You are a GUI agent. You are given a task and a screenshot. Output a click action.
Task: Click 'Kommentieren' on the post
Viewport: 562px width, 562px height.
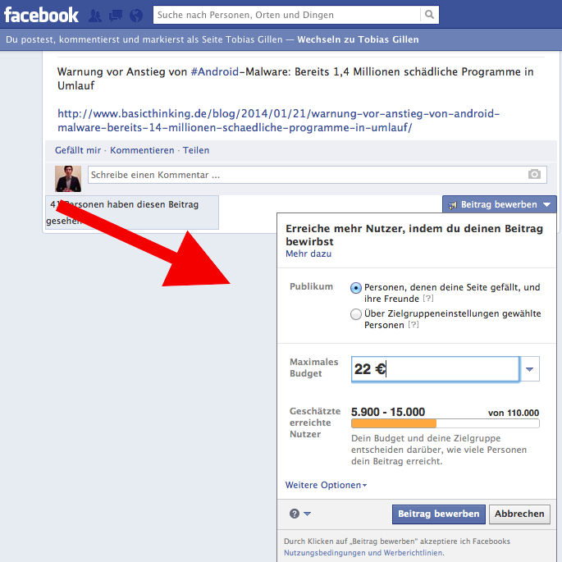click(142, 150)
